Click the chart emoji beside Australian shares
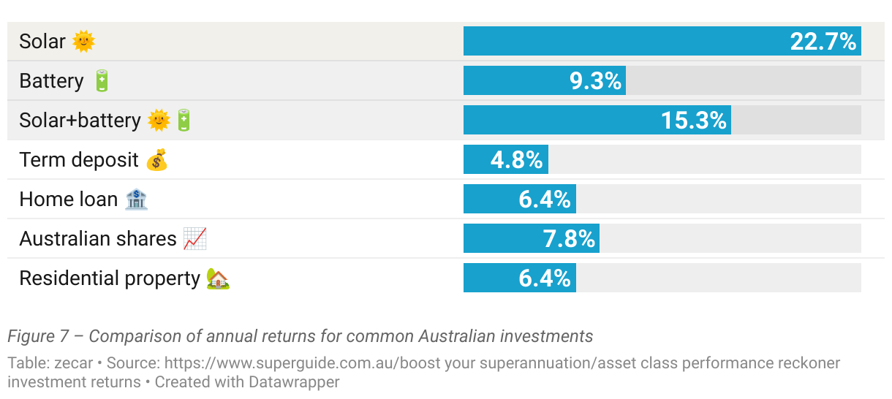Viewport: 892px width, 399px height. [x=194, y=239]
